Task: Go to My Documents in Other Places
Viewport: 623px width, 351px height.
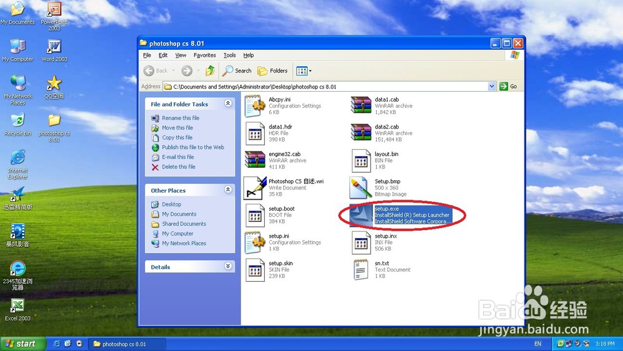Action: coord(179,214)
